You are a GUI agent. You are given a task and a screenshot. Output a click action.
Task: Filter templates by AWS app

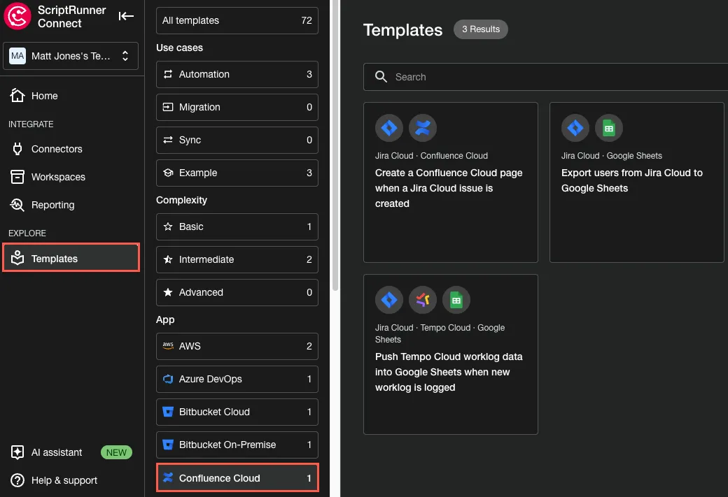[x=237, y=346]
